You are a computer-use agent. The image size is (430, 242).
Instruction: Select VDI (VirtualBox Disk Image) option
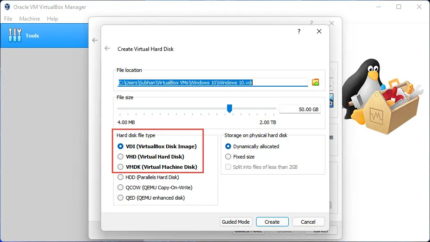coord(157,146)
